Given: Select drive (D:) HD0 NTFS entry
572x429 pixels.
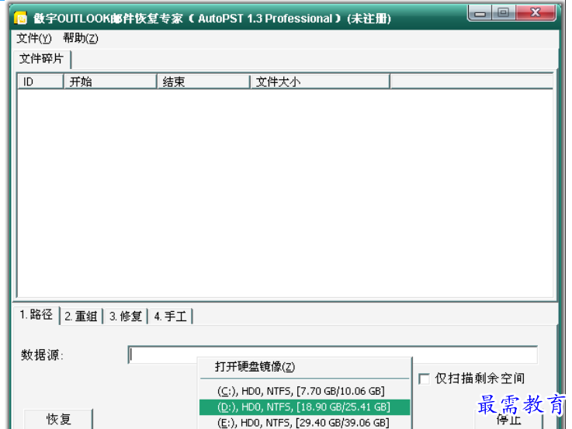Looking at the screenshot, I should 305,407.
